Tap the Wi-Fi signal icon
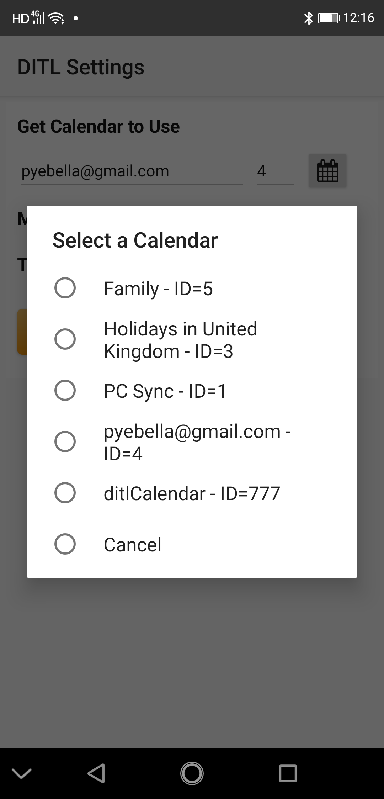Image resolution: width=384 pixels, height=799 pixels. coord(57,18)
